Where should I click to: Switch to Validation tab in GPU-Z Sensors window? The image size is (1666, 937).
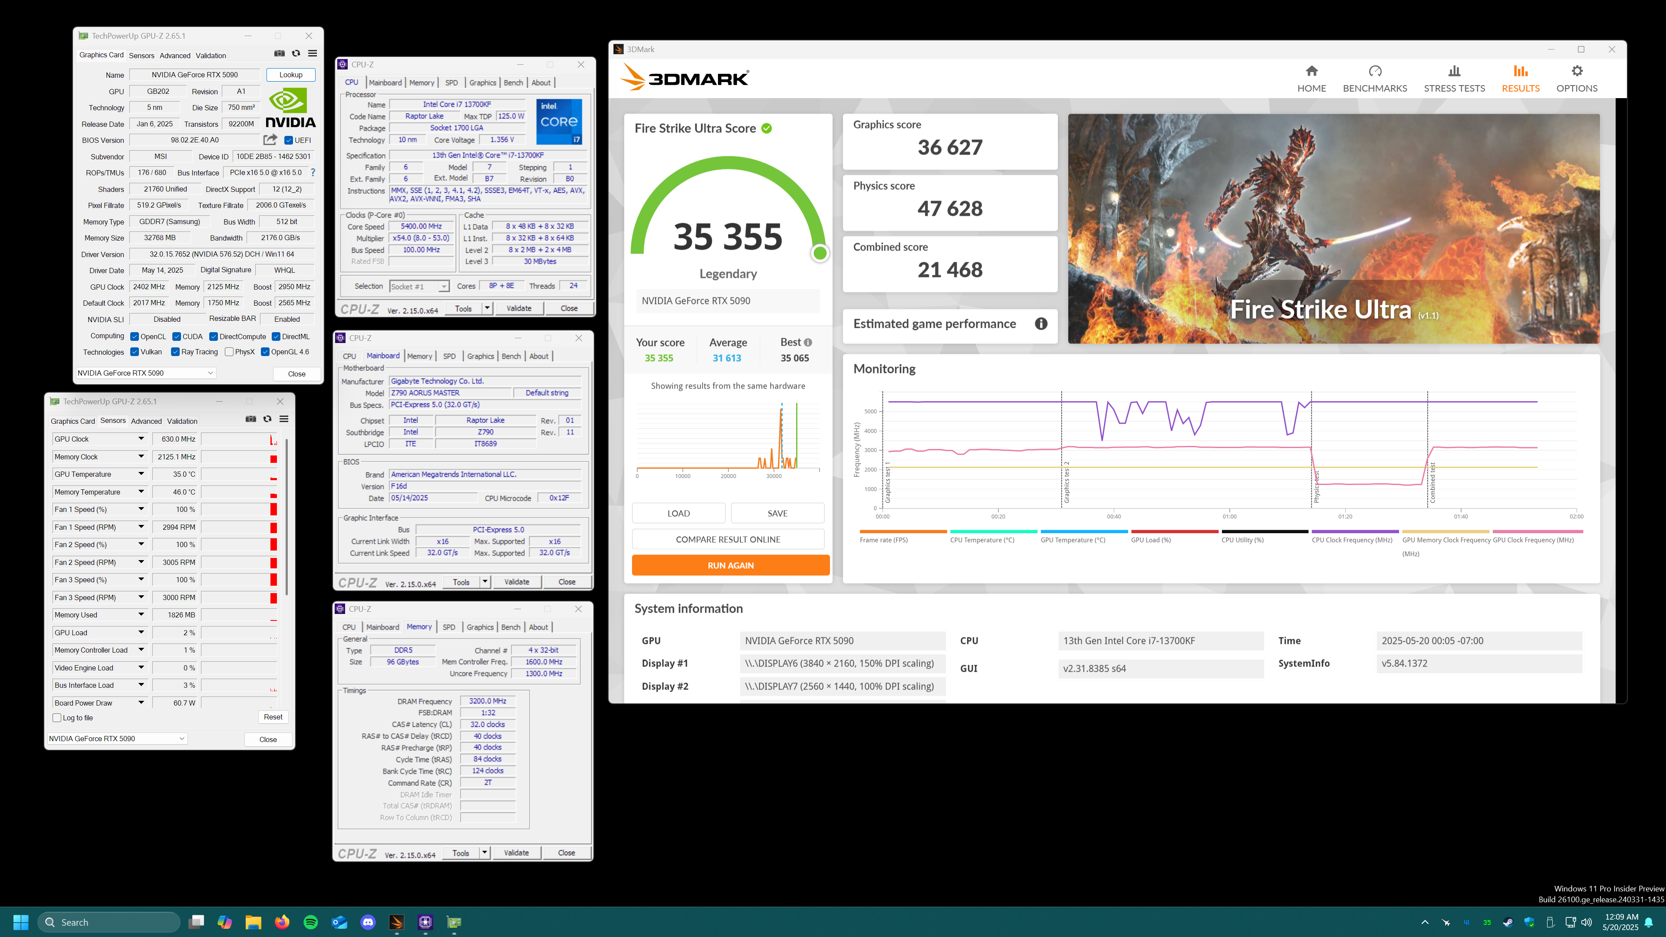point(182,421)
